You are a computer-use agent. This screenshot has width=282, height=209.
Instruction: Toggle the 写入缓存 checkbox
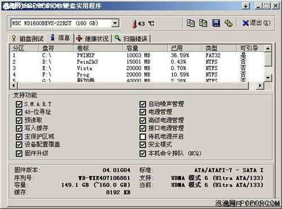19,128
